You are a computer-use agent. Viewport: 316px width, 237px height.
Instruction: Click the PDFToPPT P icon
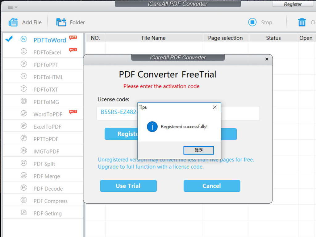23,64
